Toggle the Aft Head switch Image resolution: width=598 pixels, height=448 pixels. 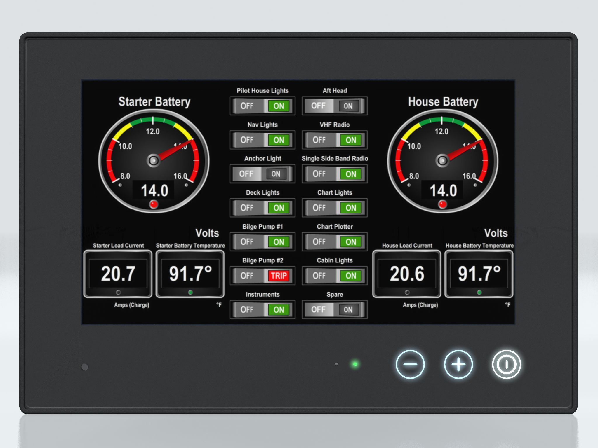coord(335,106)
